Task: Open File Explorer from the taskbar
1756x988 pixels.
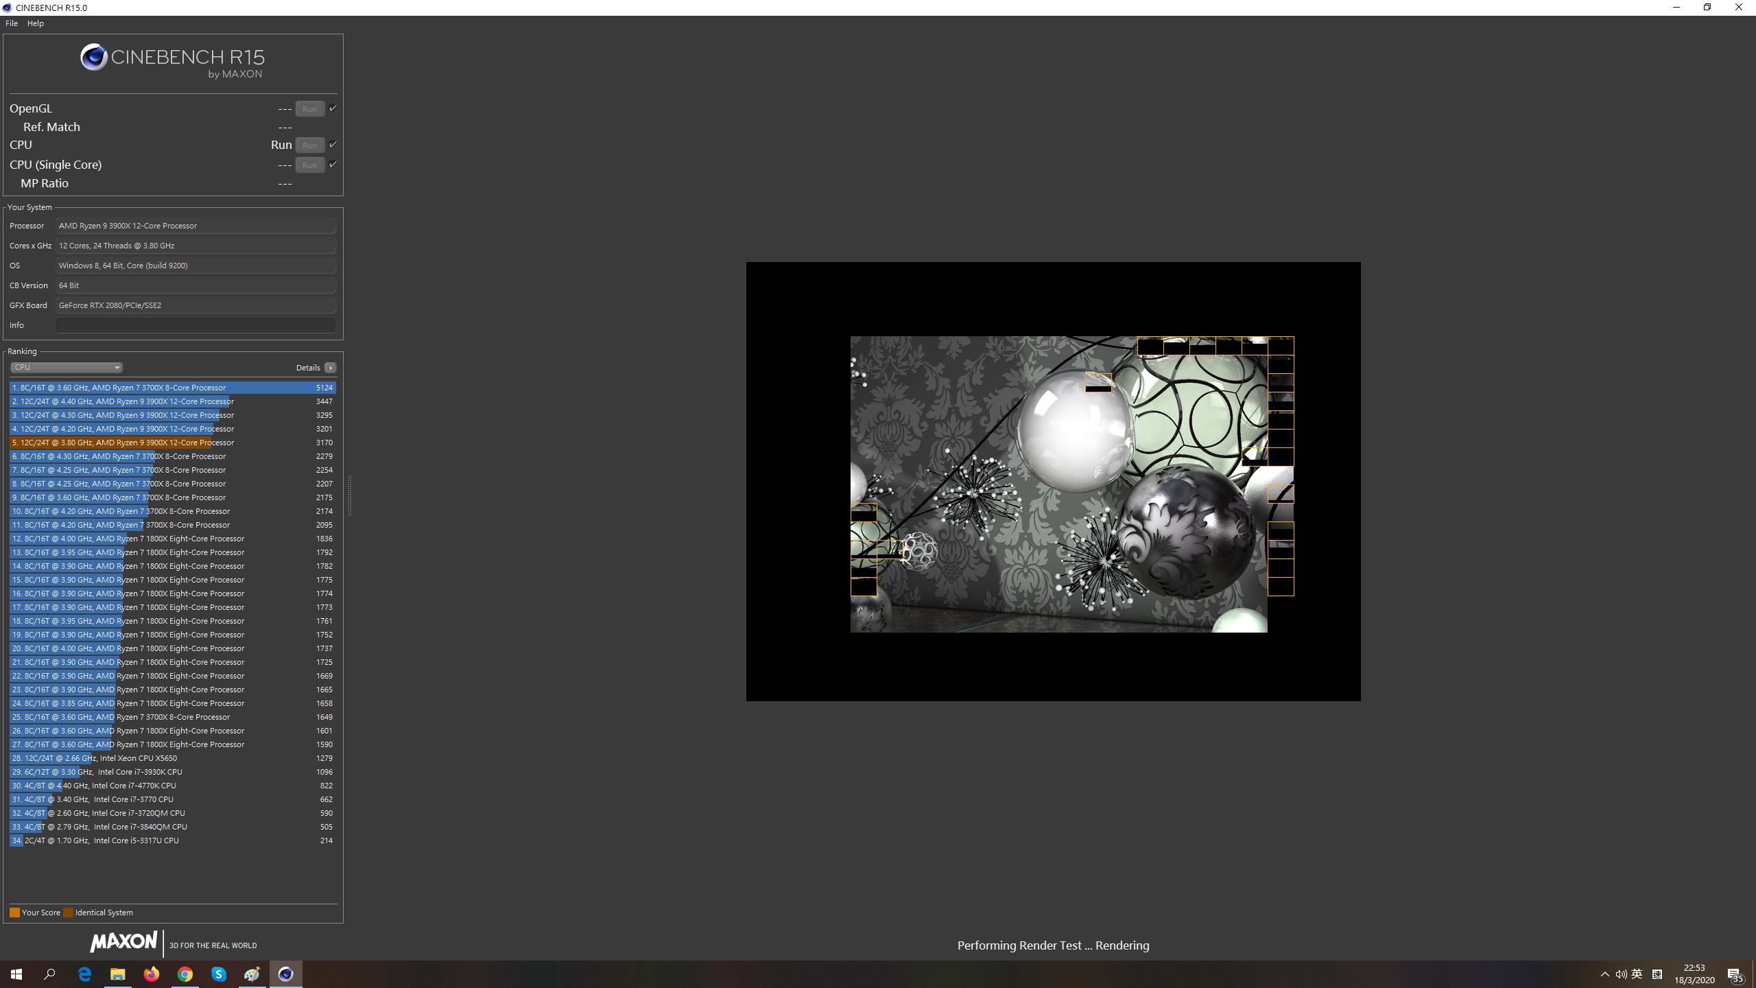Action: 118,974
